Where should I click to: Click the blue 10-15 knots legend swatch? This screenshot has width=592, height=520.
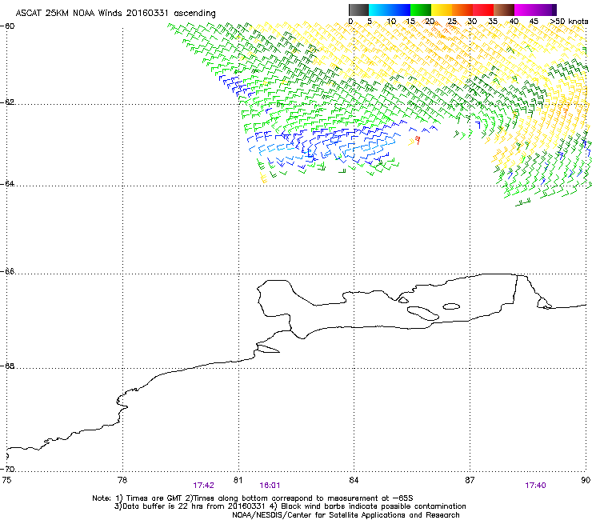400,10
